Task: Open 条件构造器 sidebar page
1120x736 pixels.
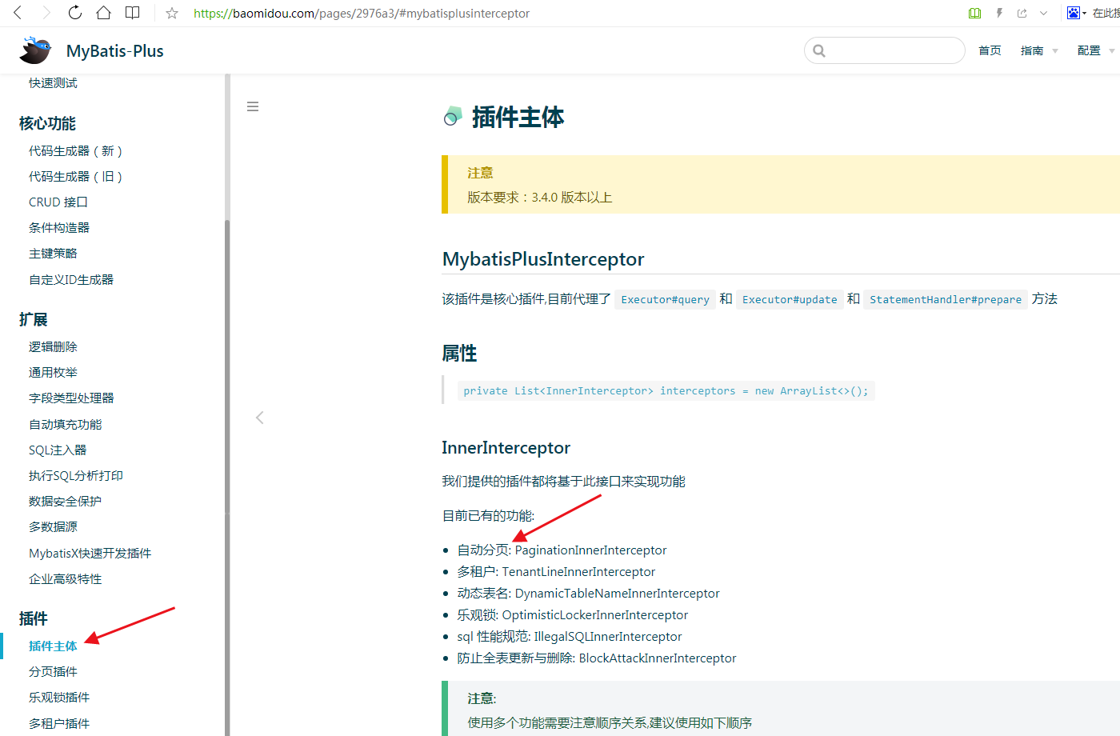Action: point(59,228)
